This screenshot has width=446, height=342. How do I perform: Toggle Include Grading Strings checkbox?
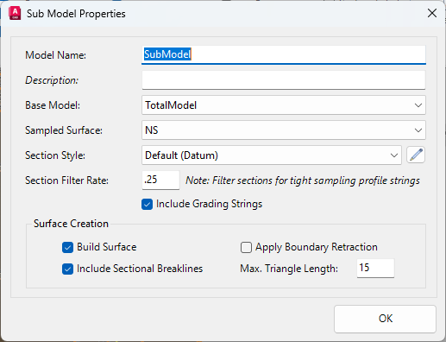(147, 205)
